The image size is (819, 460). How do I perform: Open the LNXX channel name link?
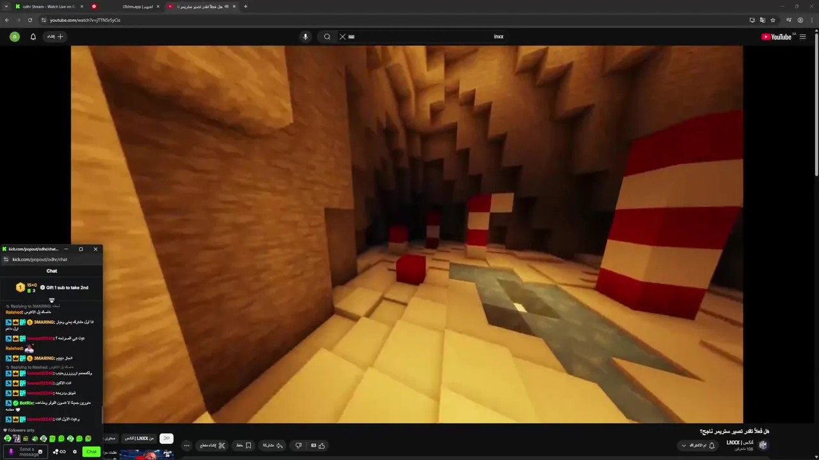click(x=741, y=442)
